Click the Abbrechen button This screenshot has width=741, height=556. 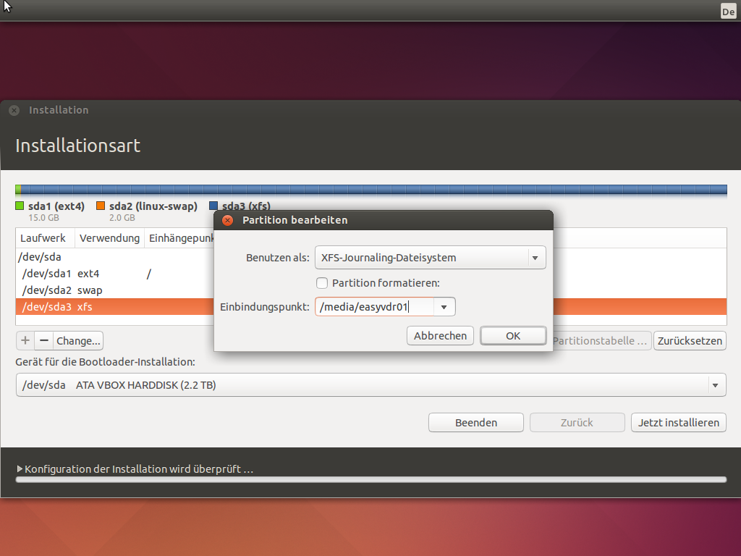pos(441,336)
